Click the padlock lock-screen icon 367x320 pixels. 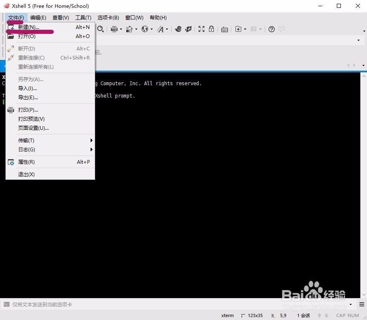211,29
